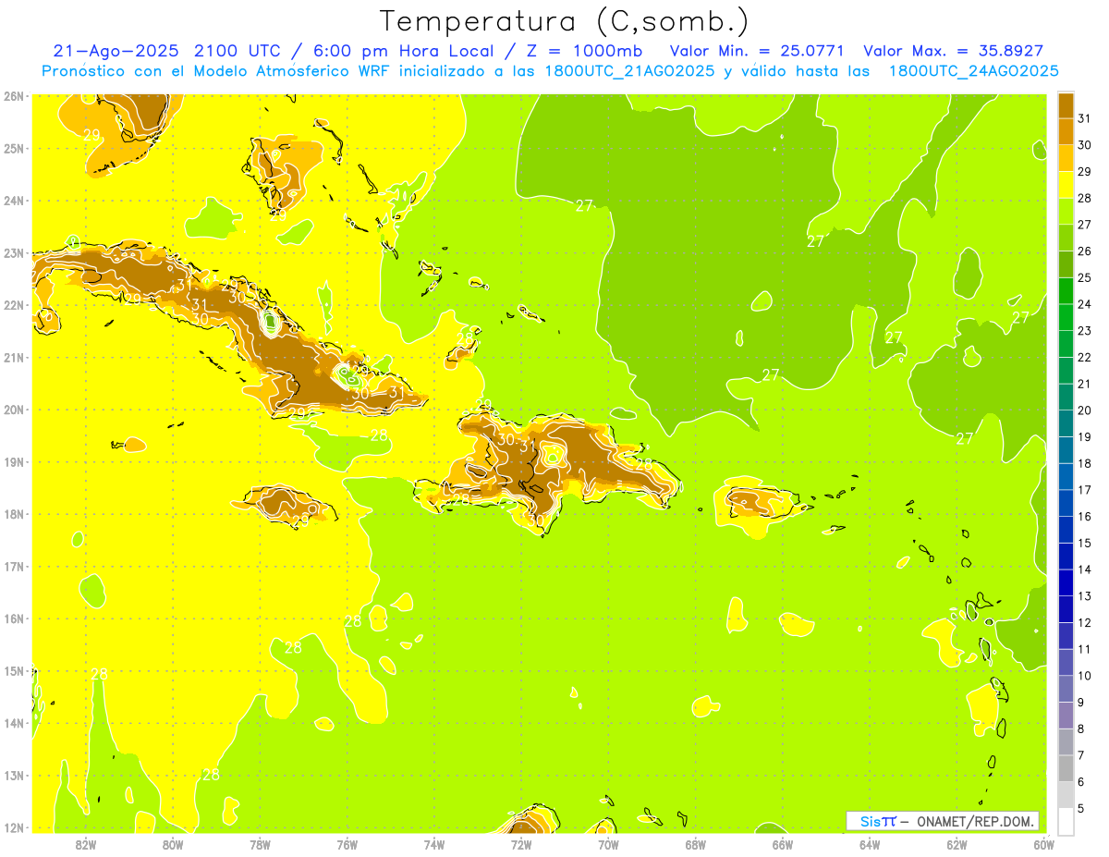Click the '82W' longitude axis label

point(86,844)
